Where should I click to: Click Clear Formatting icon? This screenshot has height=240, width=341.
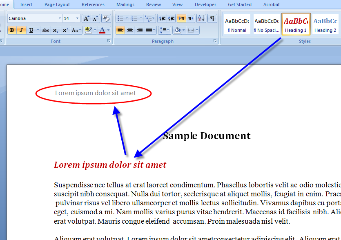(x=106, y=18)
